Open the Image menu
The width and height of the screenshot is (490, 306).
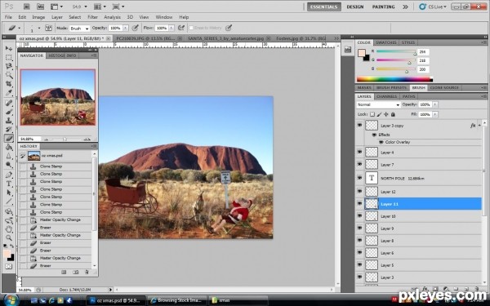click(38, 17)
